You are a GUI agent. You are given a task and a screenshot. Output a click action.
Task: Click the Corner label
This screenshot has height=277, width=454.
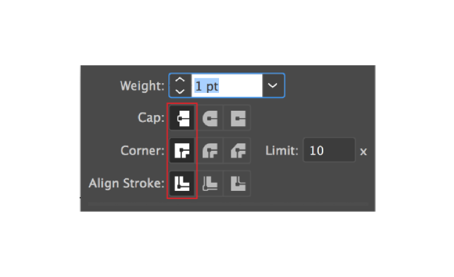(x=142, y=150)
